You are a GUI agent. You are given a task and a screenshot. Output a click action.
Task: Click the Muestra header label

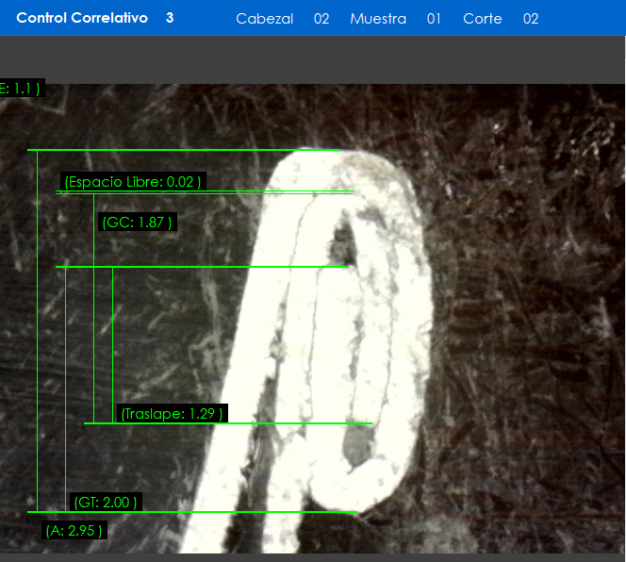(377, 19)
